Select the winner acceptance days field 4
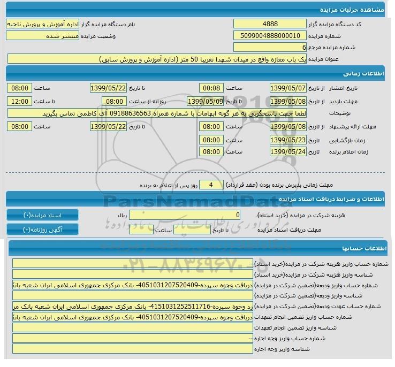 (x=211, y=185)
